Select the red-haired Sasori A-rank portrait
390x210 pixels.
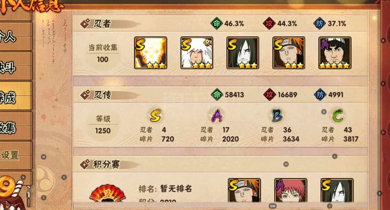291,190
